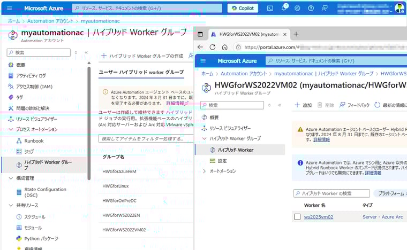The width and height of the screenshot is (407, 250).
Task: Reload the browser page
Action: (212, 47)
